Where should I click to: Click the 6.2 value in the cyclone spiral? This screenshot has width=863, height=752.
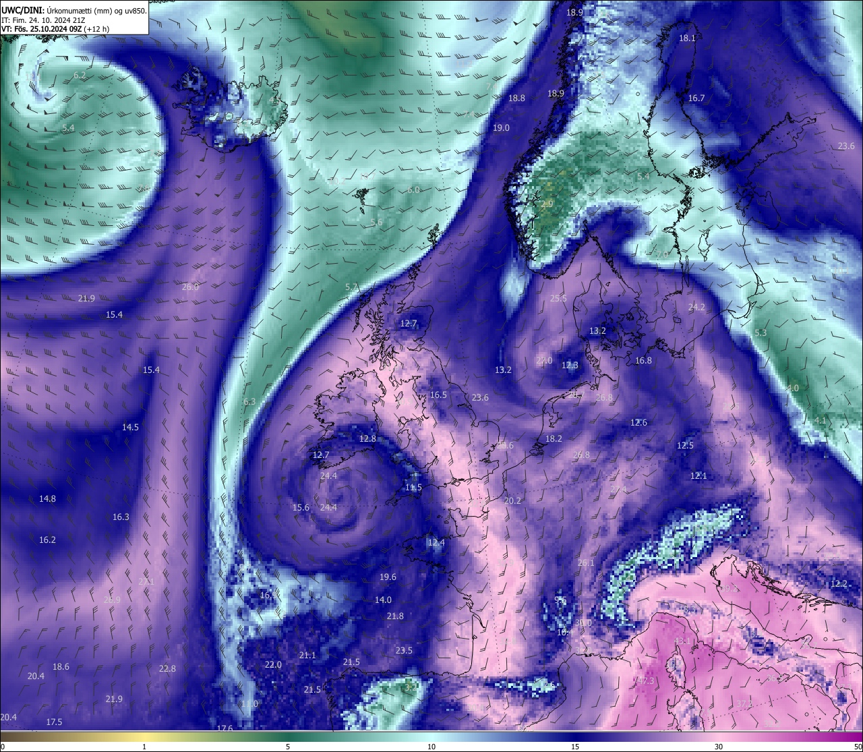tap(80, 76)
